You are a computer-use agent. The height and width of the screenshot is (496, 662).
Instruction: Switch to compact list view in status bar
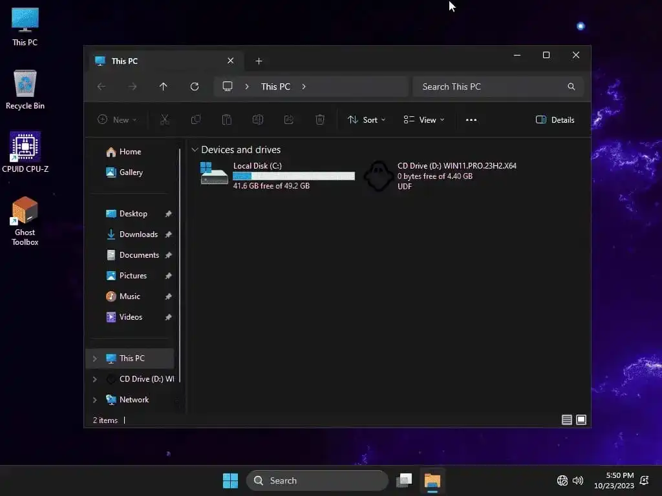coord(566,420)
